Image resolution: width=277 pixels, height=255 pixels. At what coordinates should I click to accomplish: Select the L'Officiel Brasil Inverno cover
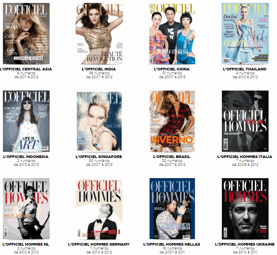(172, 121)
